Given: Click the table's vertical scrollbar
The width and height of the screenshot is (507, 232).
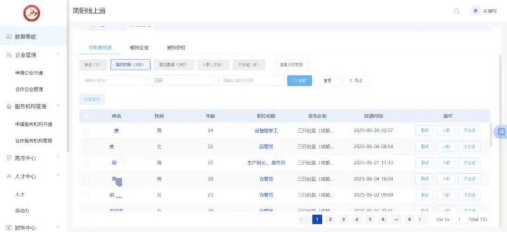Looking at the screenshot, I should click(x=491, y=135).
